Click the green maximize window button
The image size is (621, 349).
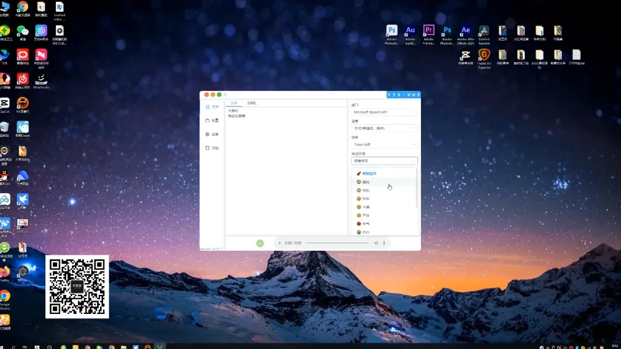click(219, 95)
